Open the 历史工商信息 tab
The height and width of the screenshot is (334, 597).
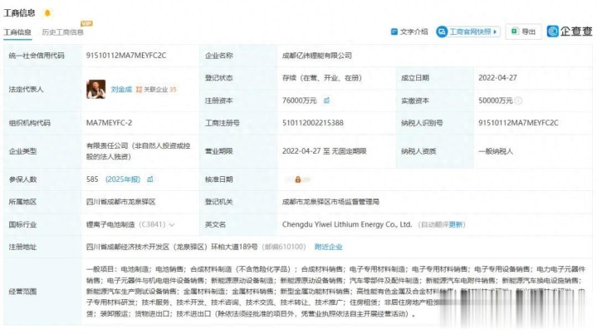[x=63, y=32]
